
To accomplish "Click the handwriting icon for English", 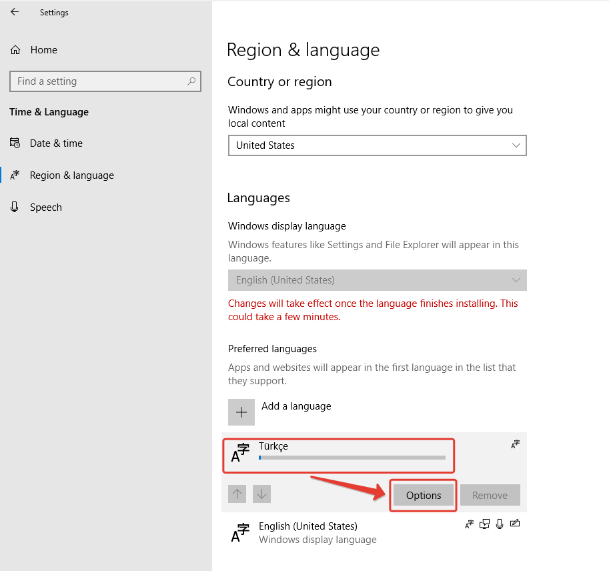I will (x=514, y=524).
